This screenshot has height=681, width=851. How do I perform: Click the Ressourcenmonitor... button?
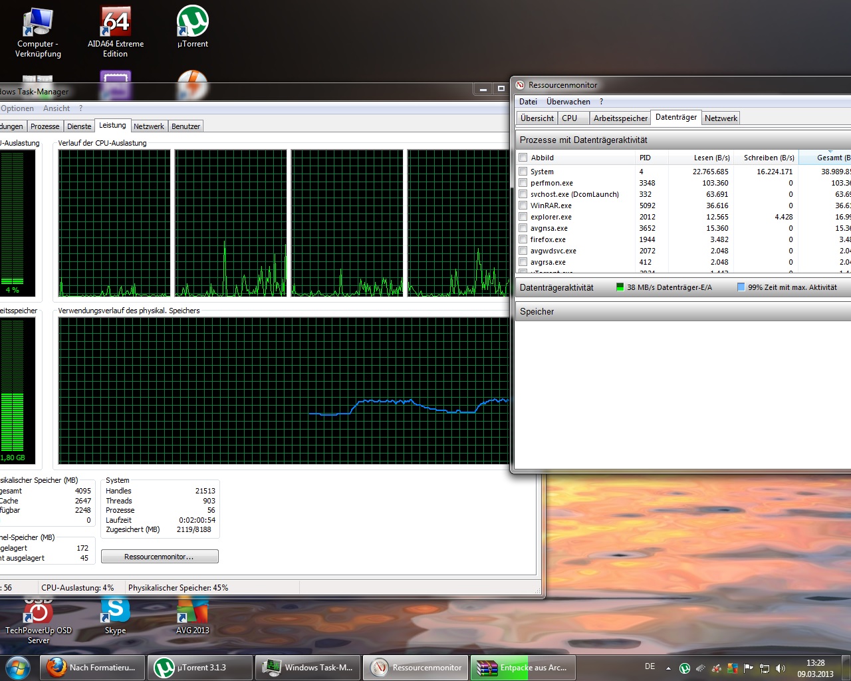(160, 557)
